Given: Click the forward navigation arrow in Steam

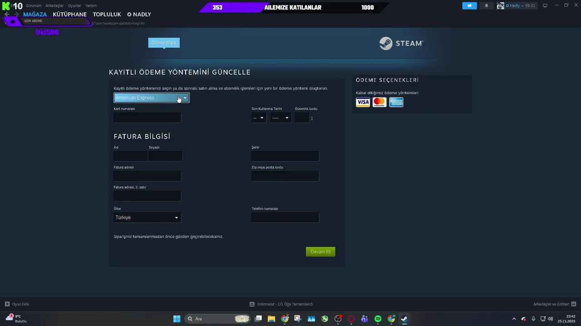Looking at the screenshot, I should point(16,14).
